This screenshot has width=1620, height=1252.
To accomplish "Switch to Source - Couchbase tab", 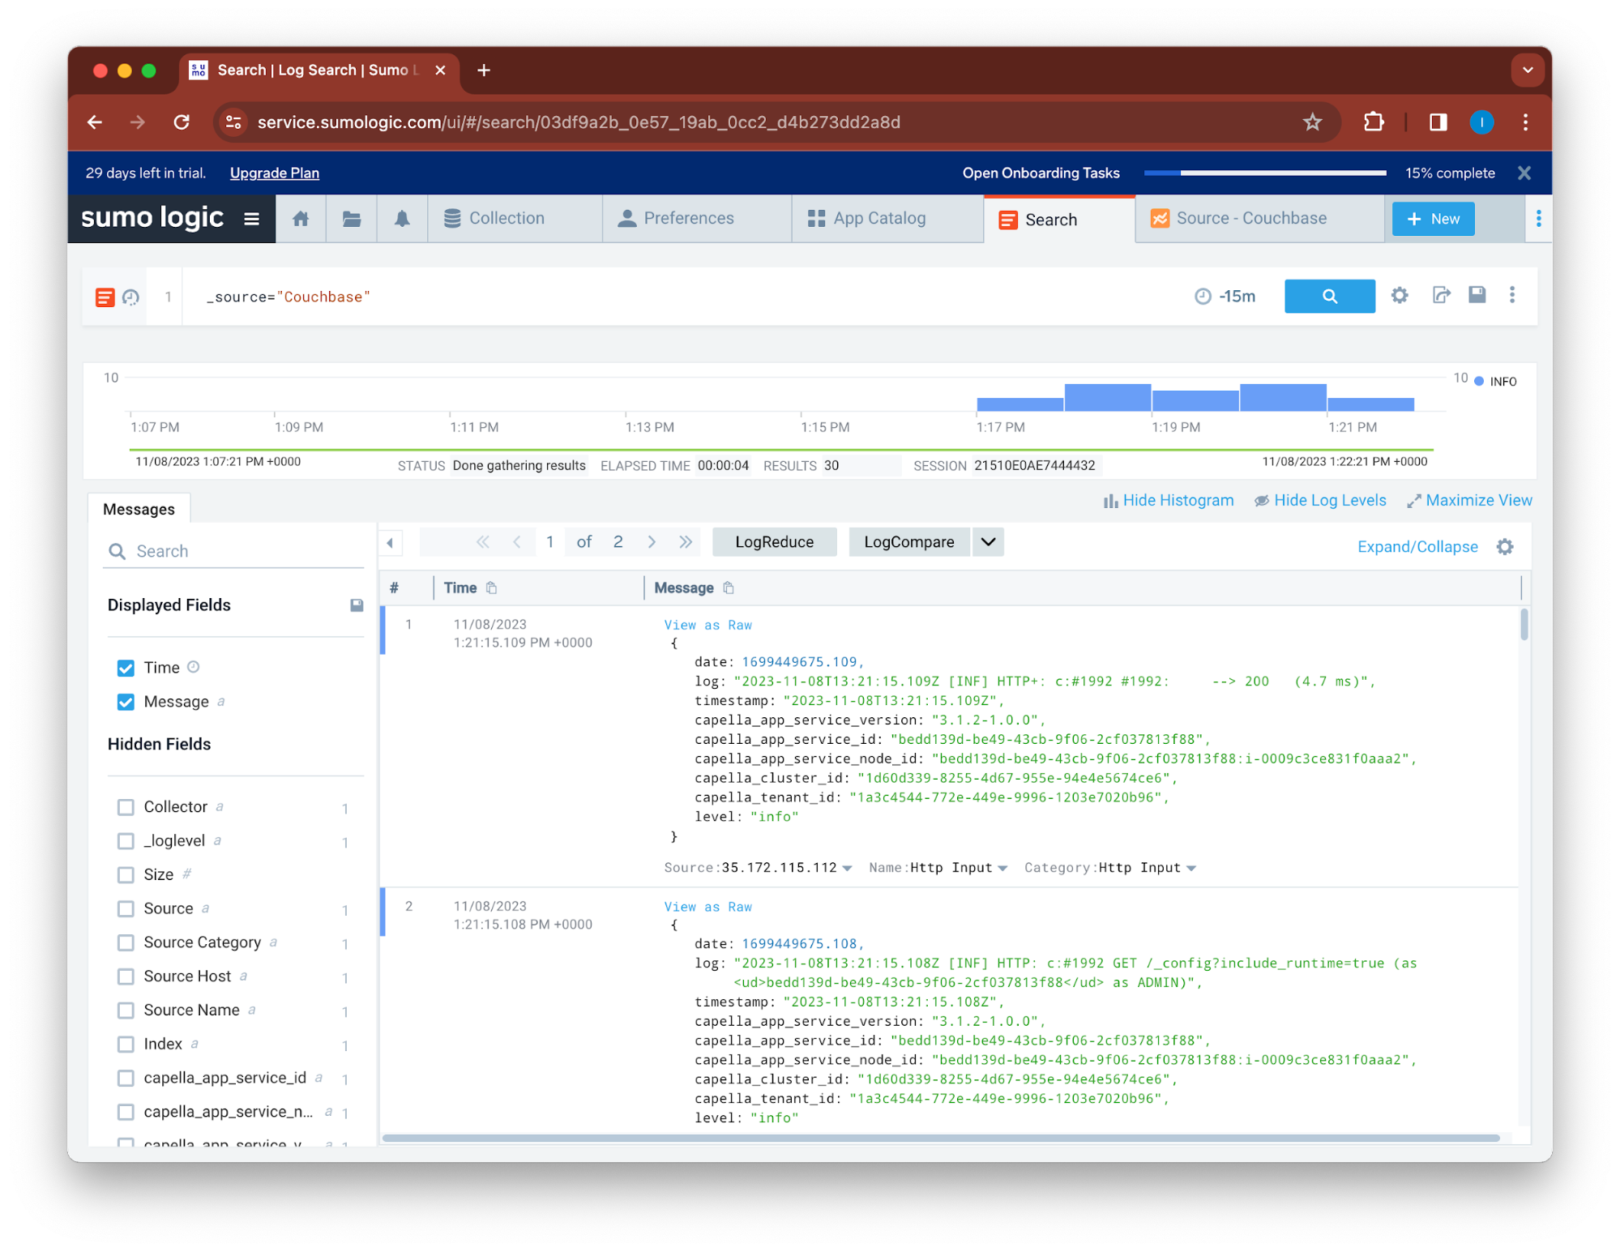I will (1259, 219).
